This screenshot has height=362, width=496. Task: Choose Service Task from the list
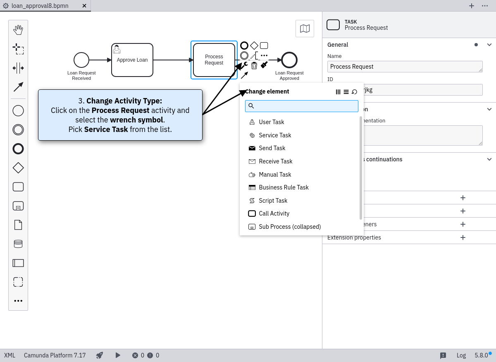click(275, 135)
